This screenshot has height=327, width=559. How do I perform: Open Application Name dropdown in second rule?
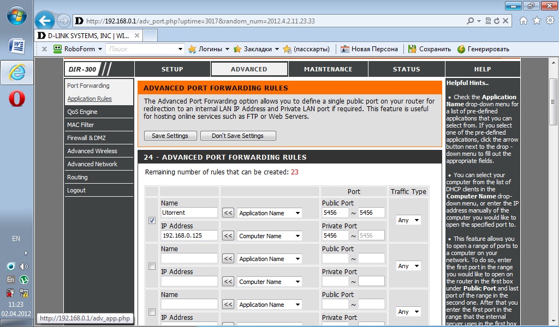point(270,259)
